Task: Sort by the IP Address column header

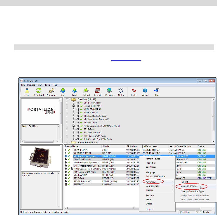Action: click(134, 146)
